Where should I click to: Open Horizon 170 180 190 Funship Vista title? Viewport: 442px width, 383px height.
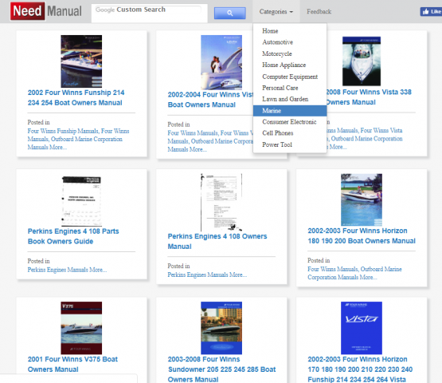tap(360, 369)
